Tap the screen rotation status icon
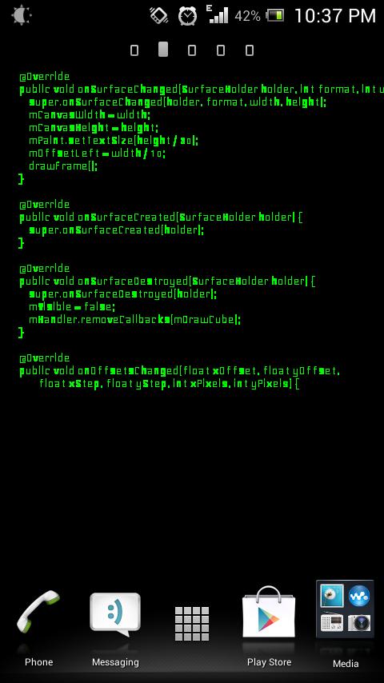This screenshot has height=683, width=384. (x=159, y=16)
